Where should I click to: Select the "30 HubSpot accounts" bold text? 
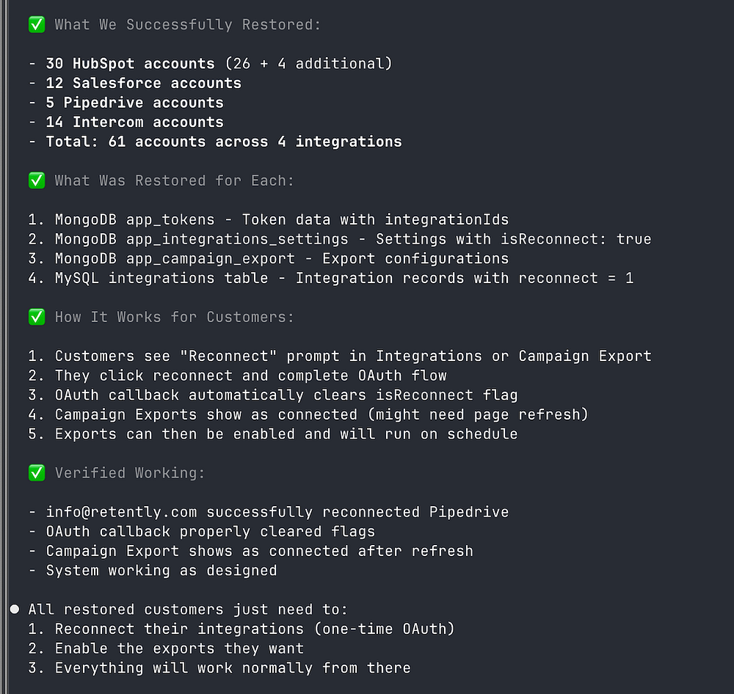[130, 64]
